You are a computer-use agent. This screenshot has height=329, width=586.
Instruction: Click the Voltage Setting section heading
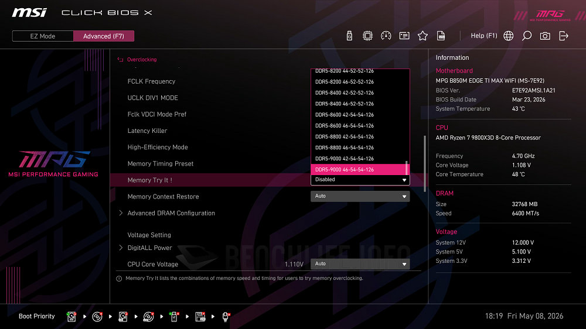pos(149,235)
